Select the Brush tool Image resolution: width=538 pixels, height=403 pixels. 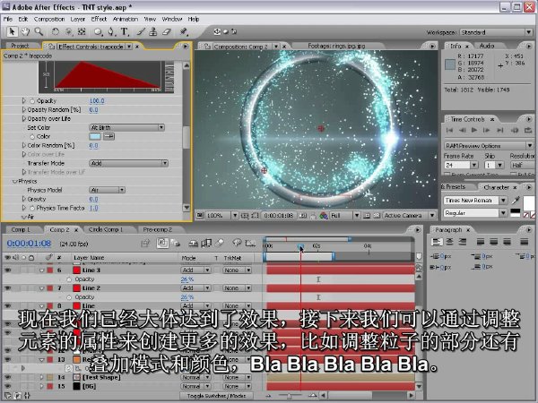pos(141,32)
